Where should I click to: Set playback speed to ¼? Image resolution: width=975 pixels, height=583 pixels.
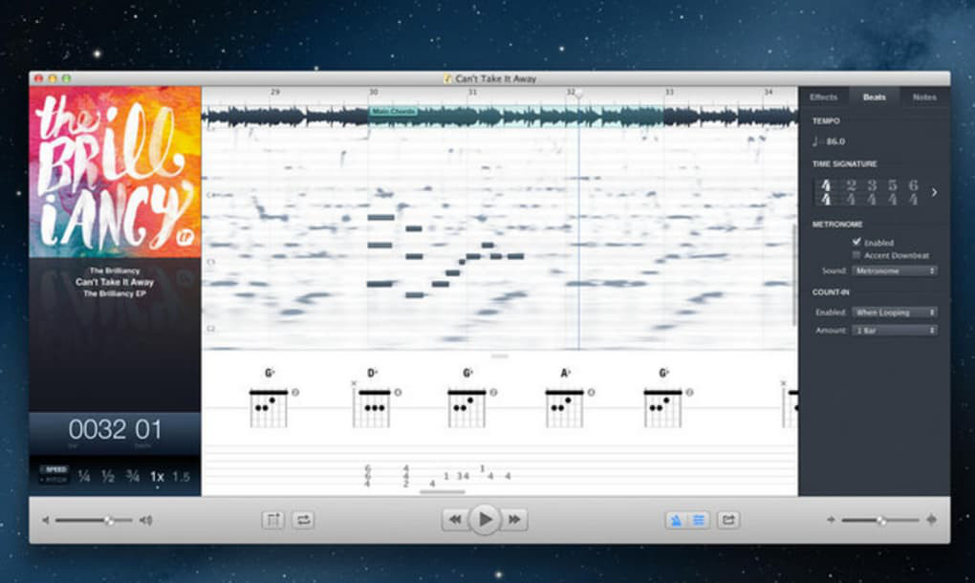pos(84,477)
